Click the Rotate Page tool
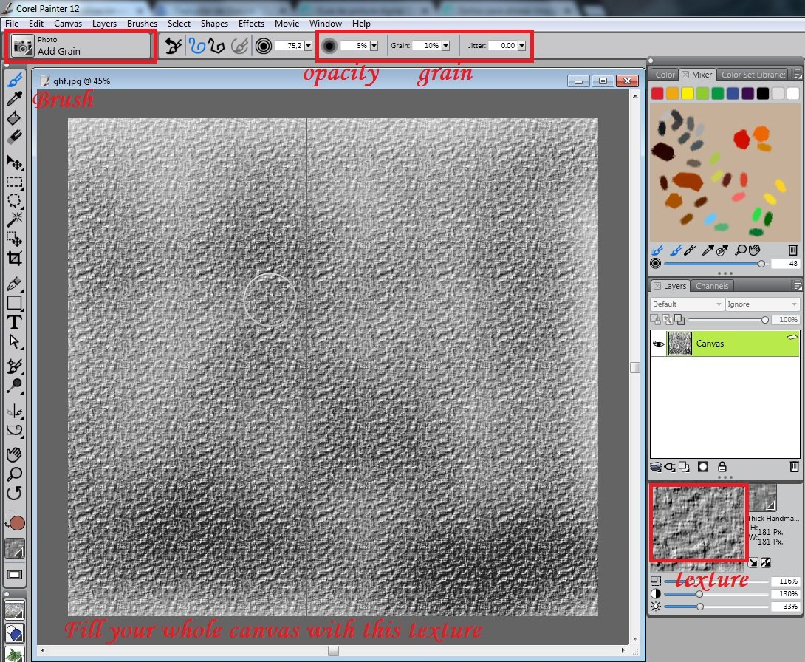 14,493
